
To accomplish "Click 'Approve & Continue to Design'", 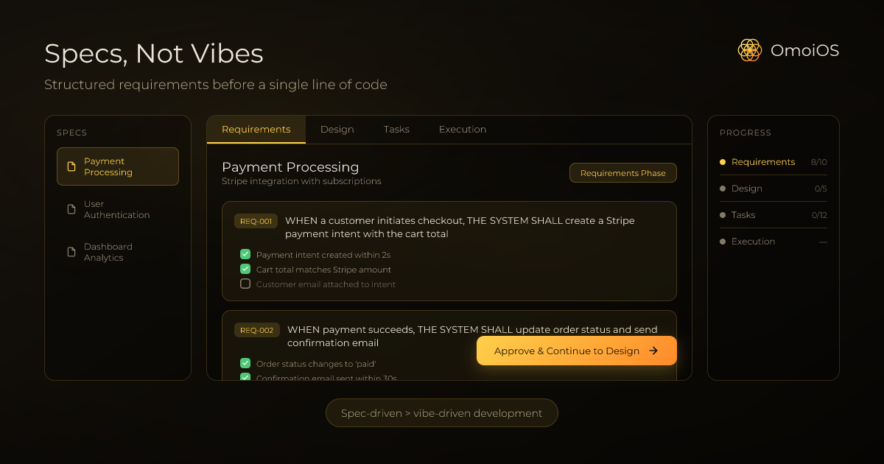I will pos(577,351).
